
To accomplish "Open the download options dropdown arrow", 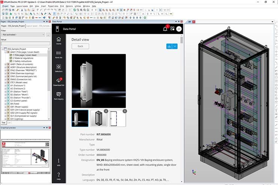I will coord(175,46).
